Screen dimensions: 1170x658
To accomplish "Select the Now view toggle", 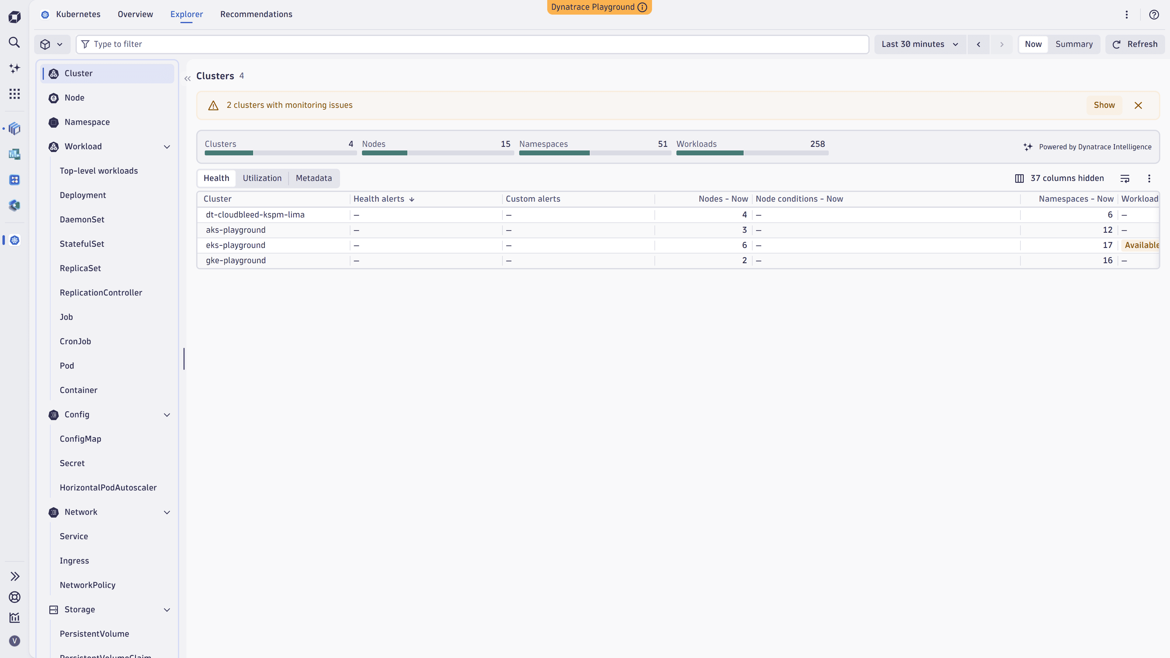I will click(1033, 44).
